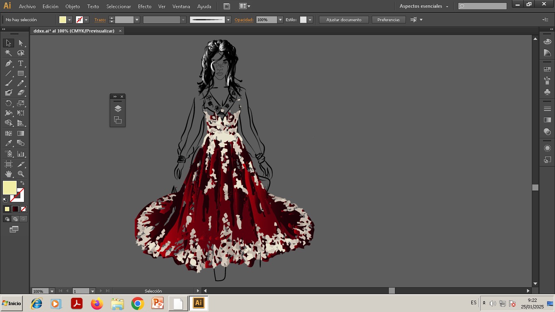Select the Shape Builder tool
Image resolution: width=555 pixels, height=312 pixels.
9,123
